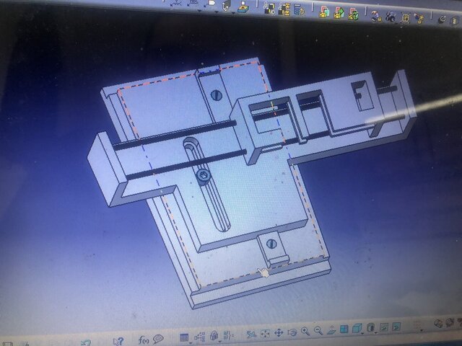Select the Pan four-arrow tool
The height and width of the screenshot is (346, 462).
(279, 332)
